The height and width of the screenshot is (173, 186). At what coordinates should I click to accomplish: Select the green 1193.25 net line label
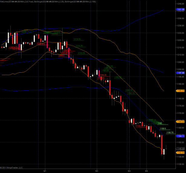point(118,77)
